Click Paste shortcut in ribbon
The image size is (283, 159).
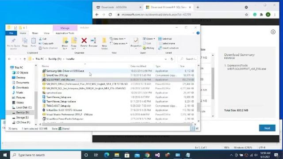click(48, 48)
